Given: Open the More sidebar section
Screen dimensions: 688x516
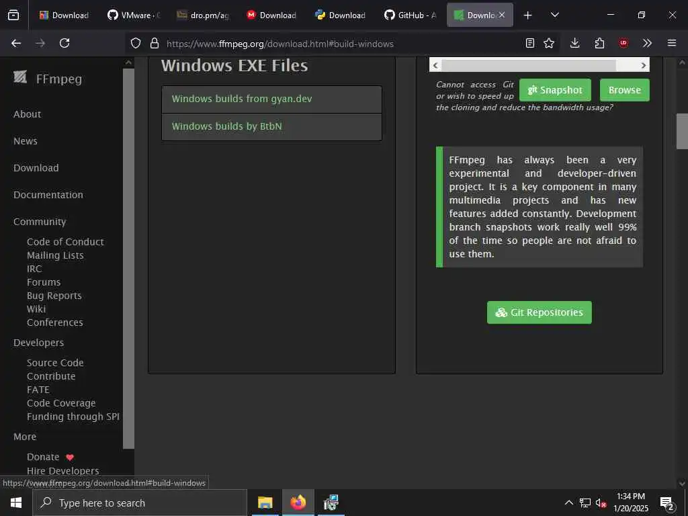Looking at the screenshot, I should point(25,437).
